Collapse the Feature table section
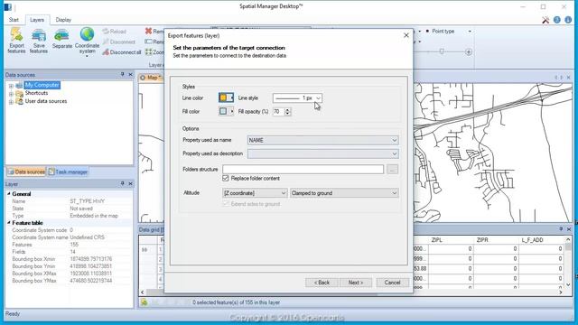The width and height of the screenshot is (578, 325). tap(9, 223)
